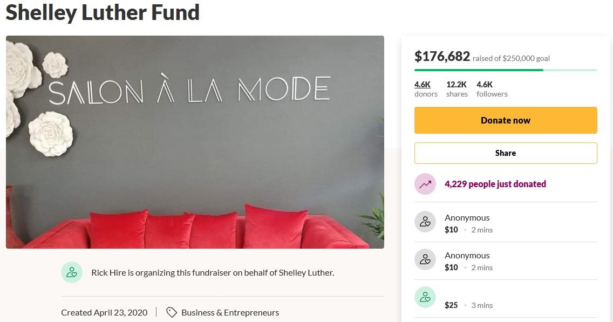The height and width of the screenshot is (322, 613).
Task: Click the green avatar beside the $25 donation
Action: (x=425, y=297)
